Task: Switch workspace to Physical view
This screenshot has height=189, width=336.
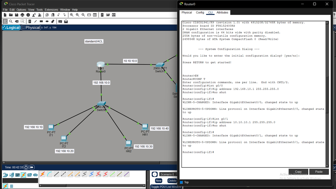Action: (x=31, y=28)
